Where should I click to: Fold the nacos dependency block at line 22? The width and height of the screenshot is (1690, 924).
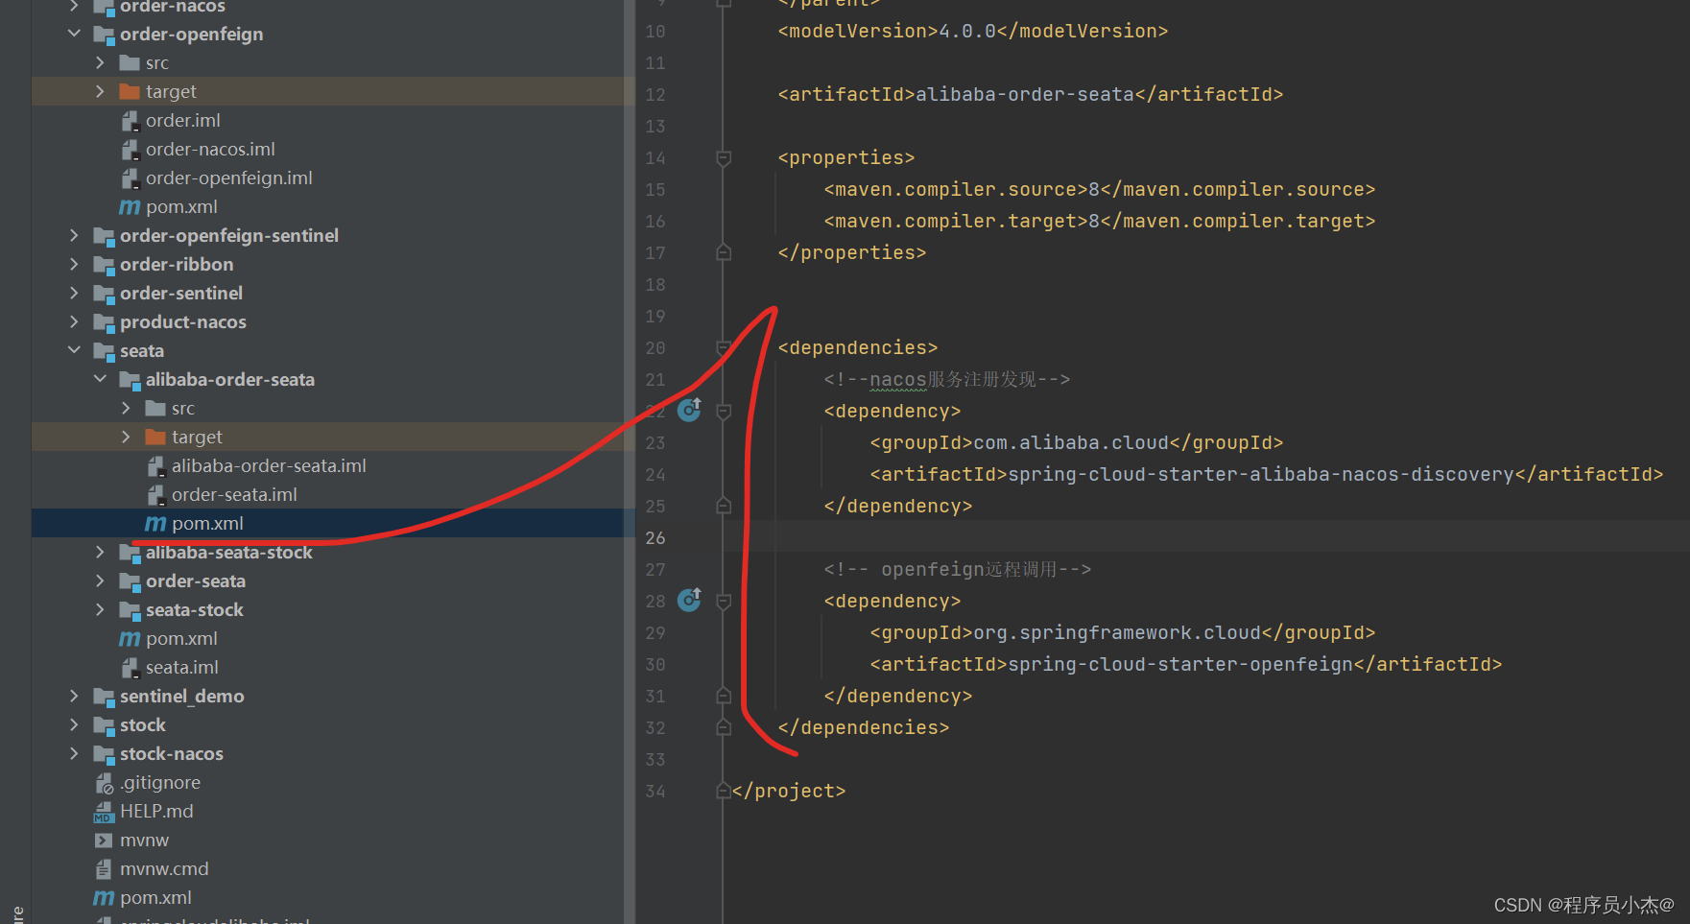(725, 411)
